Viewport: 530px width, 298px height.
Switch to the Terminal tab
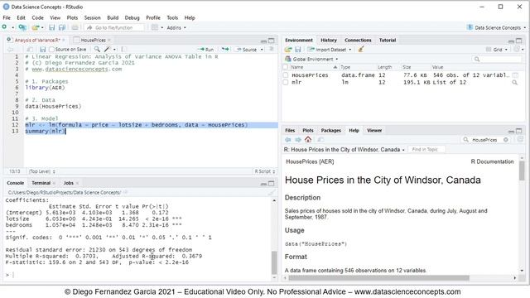tap(41, 183)
